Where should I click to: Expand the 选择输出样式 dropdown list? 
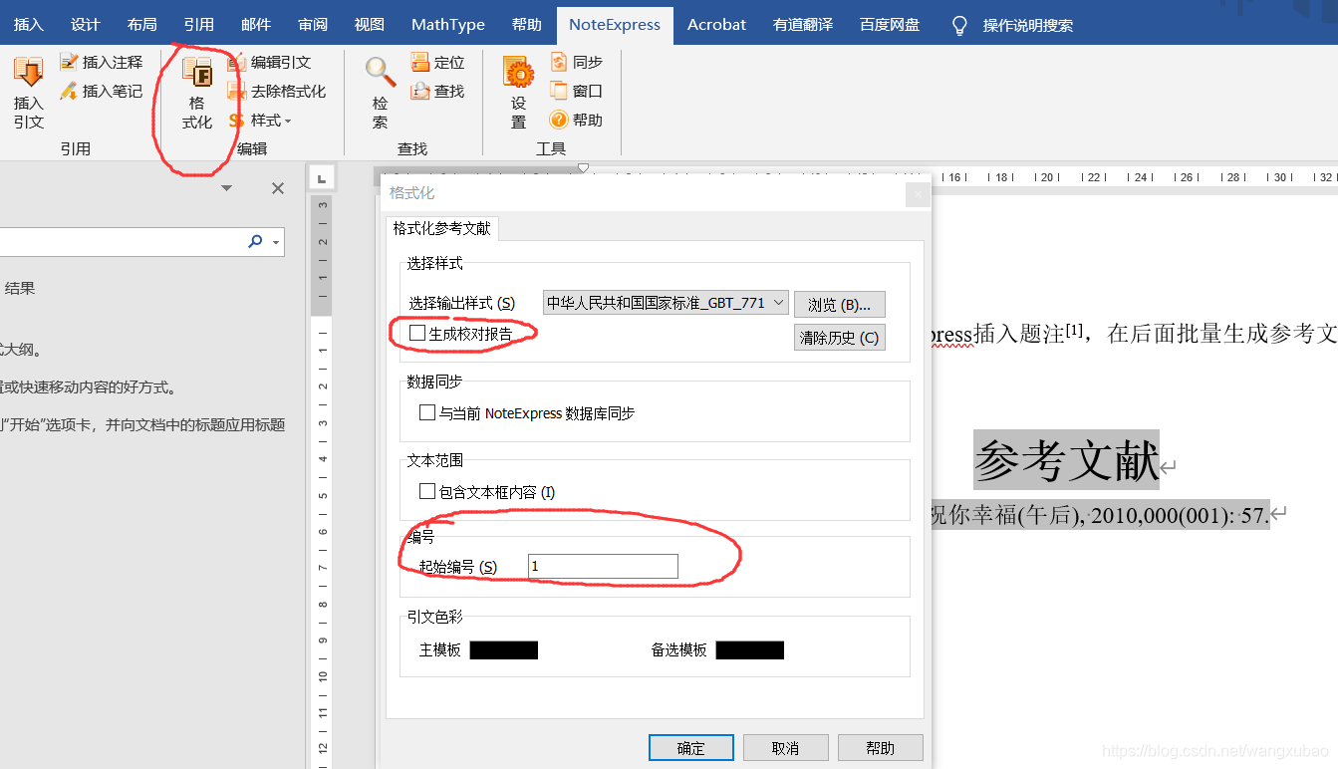tap(778, 303)
